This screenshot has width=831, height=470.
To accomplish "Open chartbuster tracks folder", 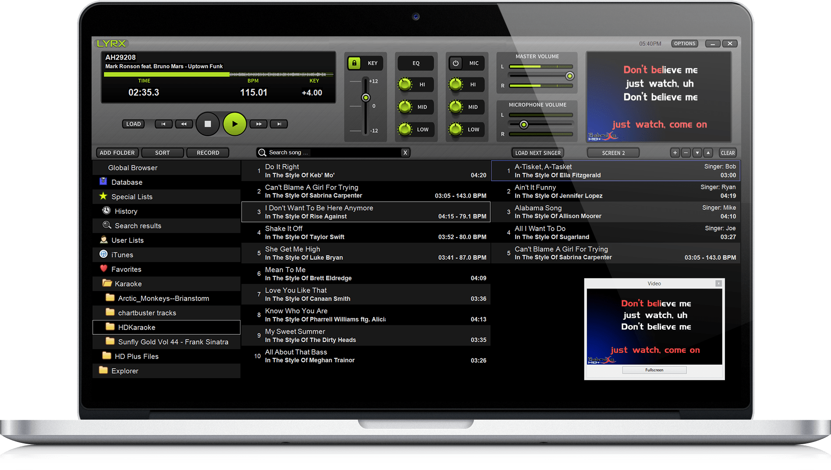I will (x=166, y=312).
